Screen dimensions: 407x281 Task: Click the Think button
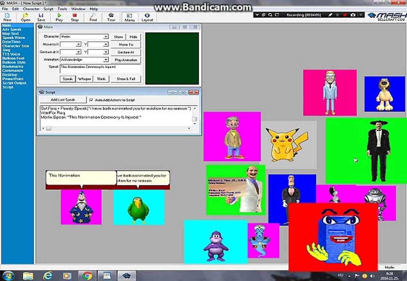click(101, 79)
